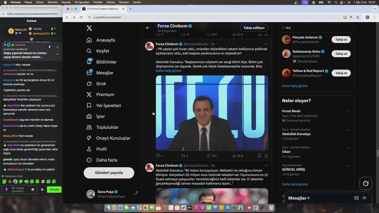Viewport: 379px width, 213px height.
Task: Expand the Kick leaderboard arrow
Action: point(31,39)
